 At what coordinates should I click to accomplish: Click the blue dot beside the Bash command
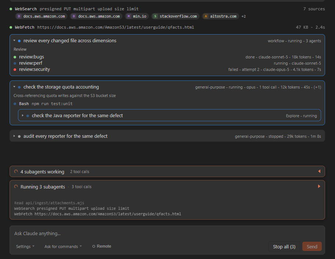(15, 104)
